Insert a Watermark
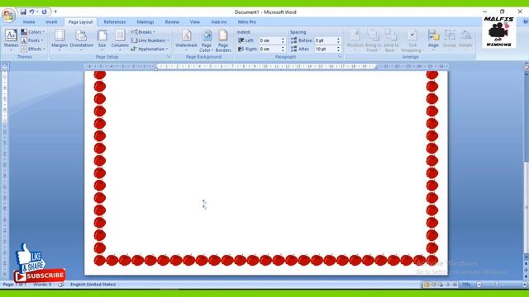Screen dimensions: 529x297 (186, 40)
